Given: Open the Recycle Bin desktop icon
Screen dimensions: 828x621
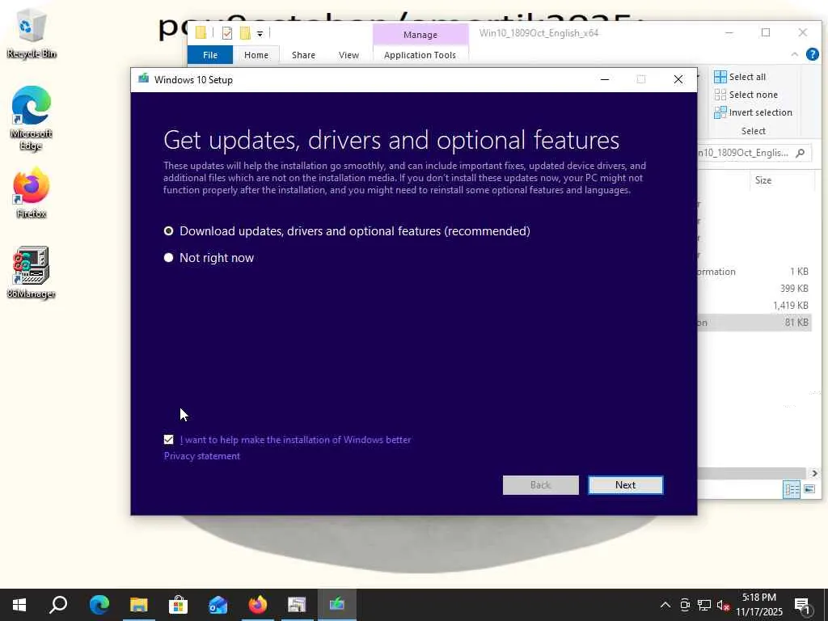Looking at the screenshot, I should pyautogui.click(x=32, y=34).
